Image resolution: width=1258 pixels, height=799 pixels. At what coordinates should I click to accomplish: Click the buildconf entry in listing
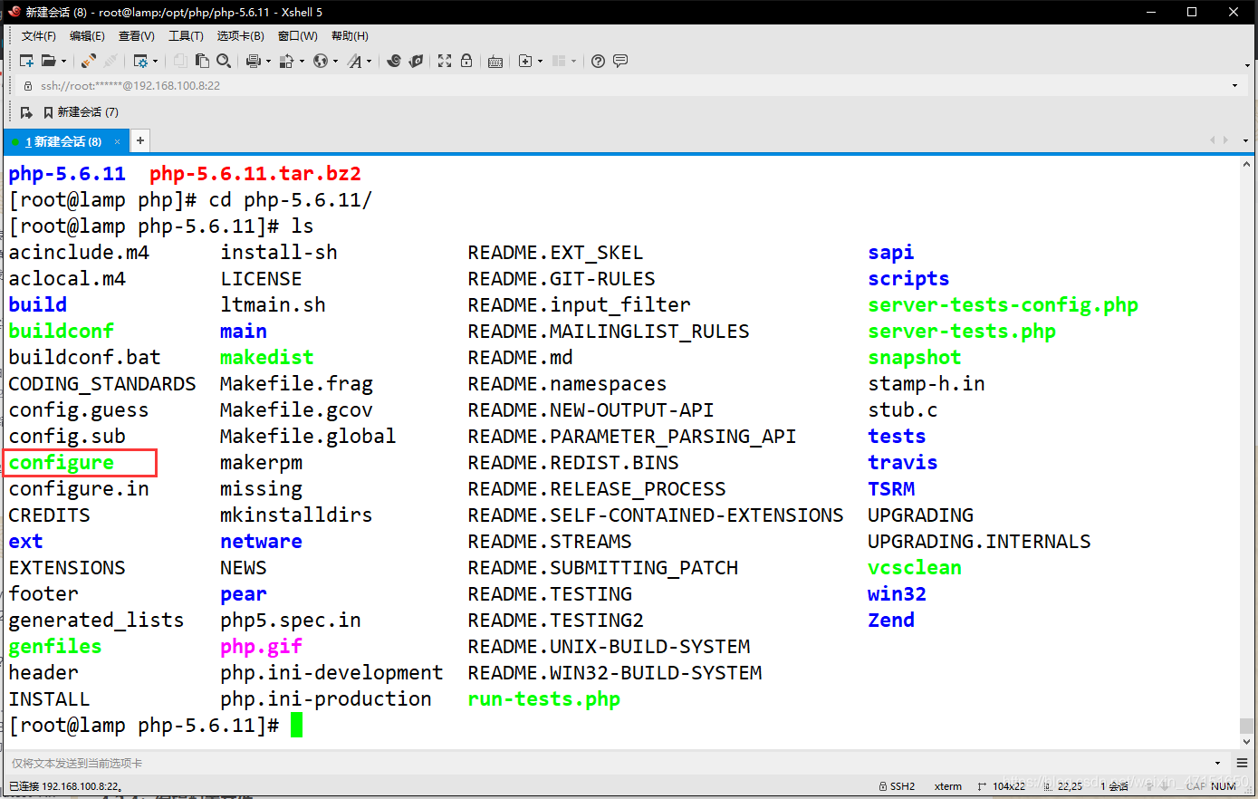(x=62, y=332)
